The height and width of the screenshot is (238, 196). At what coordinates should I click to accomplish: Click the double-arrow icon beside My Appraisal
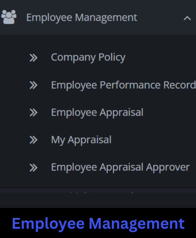[33, 140]
